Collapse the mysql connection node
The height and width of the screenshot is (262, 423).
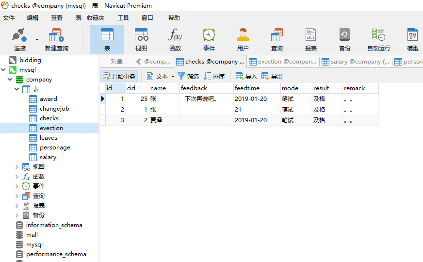[x=3, y=70]
